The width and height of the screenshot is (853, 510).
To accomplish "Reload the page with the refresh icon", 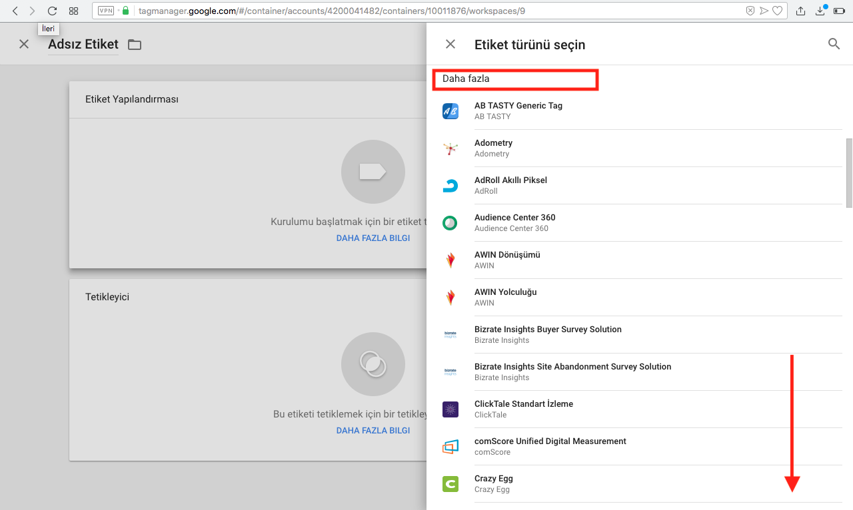I will click(x=52, y=11).
